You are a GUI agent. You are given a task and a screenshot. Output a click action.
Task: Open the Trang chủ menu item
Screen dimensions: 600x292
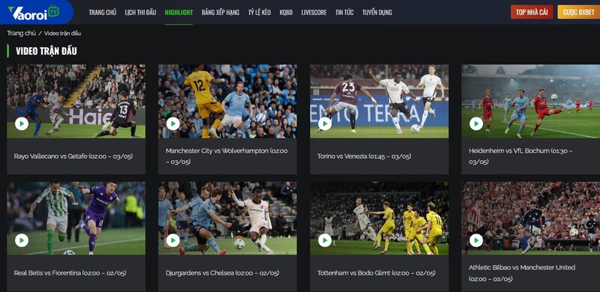tap(102, 12)
